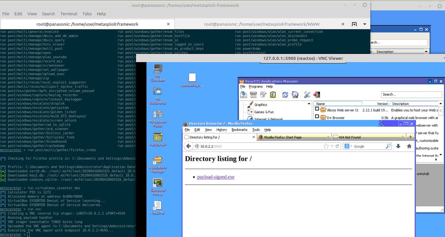Click the bookmark star in Firefox address bar

(326, 146)
